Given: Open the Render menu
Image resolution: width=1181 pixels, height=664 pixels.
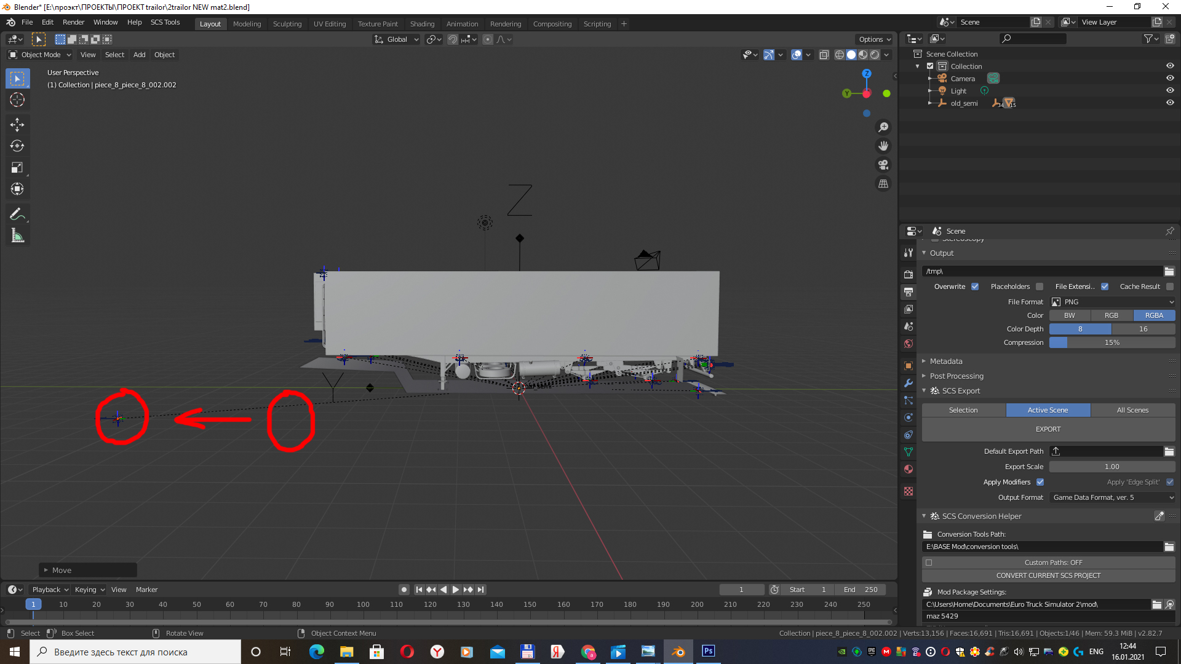Looking at the screenshot, I should click(x=73, y=22).
